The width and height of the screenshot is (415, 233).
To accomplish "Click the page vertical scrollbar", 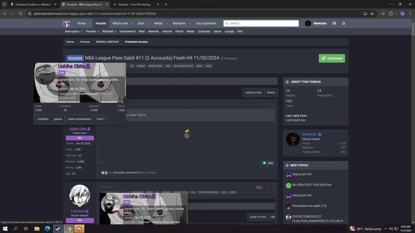I will click(413, 29).
